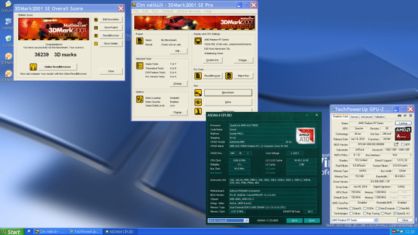Click the GPU-Z refresh icon
418x235 pixels.
(405, 116)
